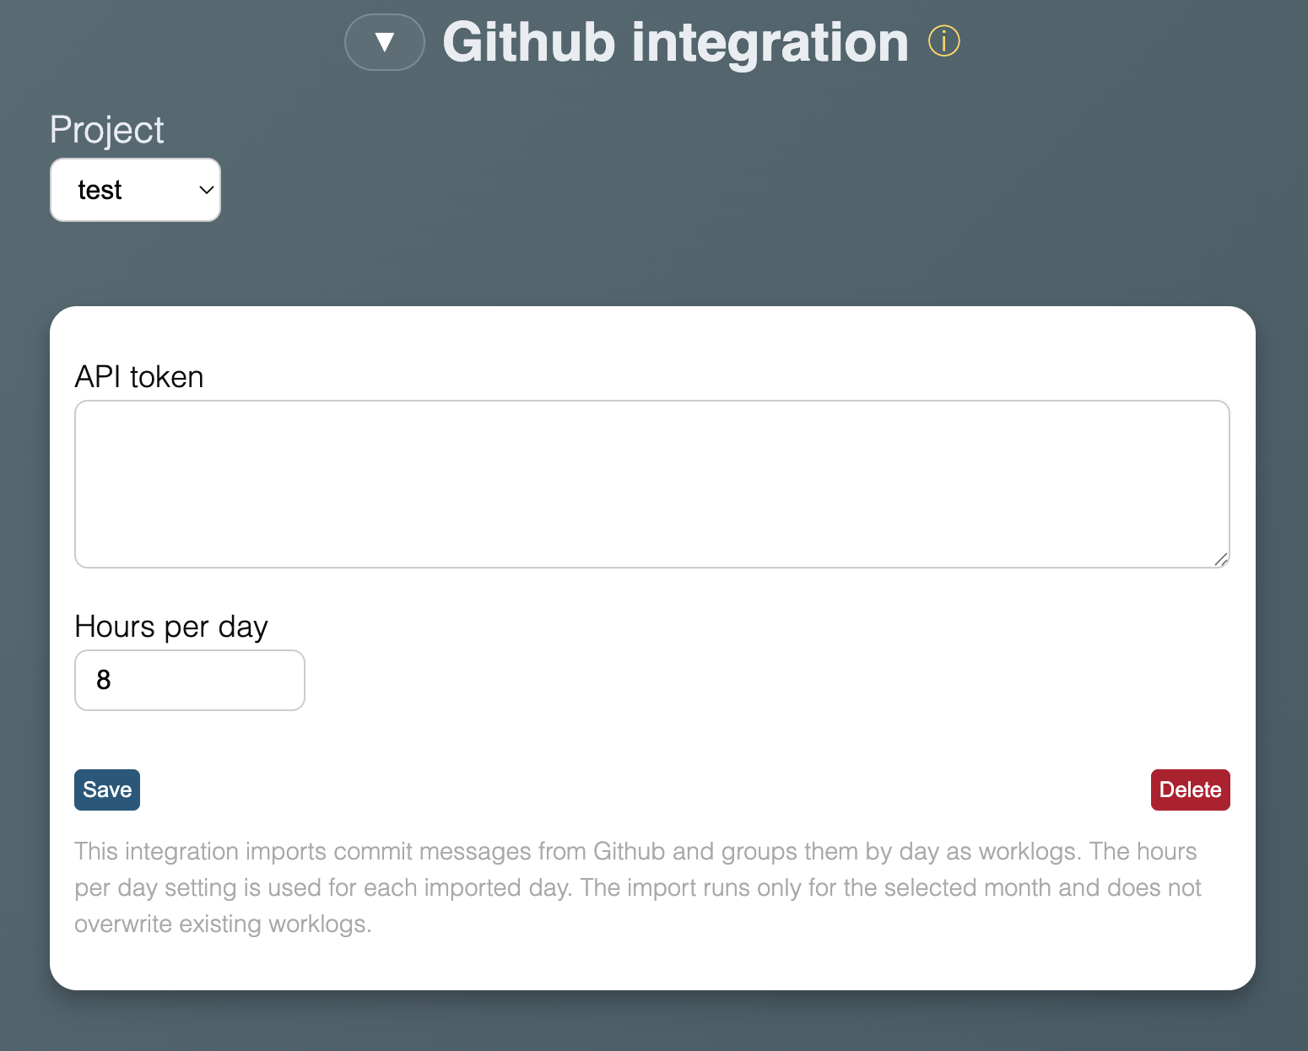Click the integration description paragraph
Viewport: 1308px width, 1051px height.
pyautogui.click(x=638, y=887)
